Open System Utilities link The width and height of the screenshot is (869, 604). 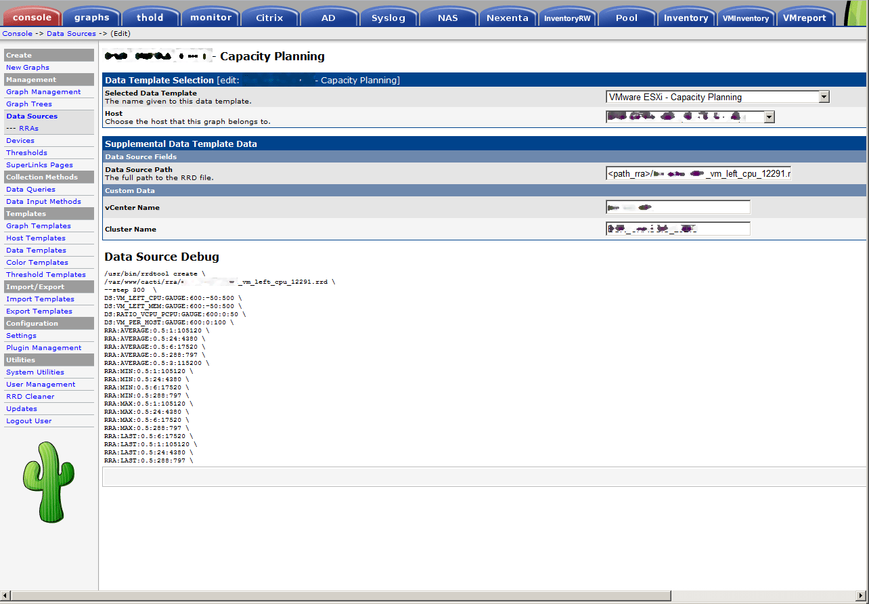coord(35,372)
